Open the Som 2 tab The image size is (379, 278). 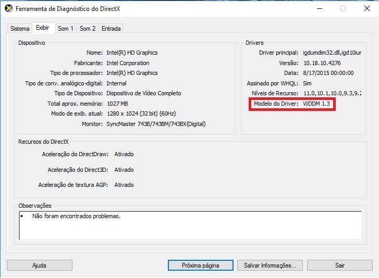[88, 29]
